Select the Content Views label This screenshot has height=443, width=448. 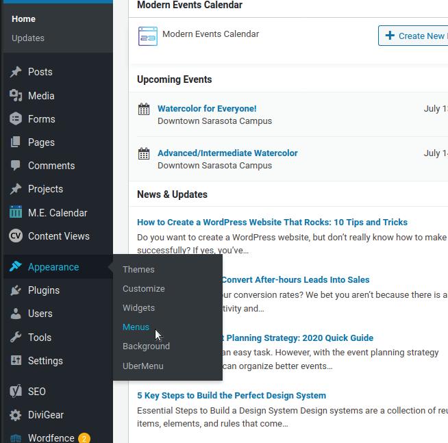point(59,236)
